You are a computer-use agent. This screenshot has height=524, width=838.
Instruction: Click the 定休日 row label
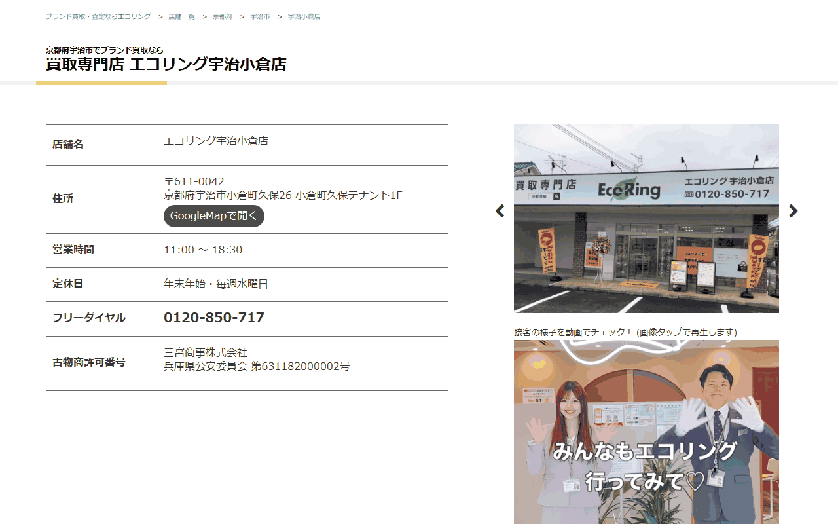pyautogui.click(x=68, y=284)
